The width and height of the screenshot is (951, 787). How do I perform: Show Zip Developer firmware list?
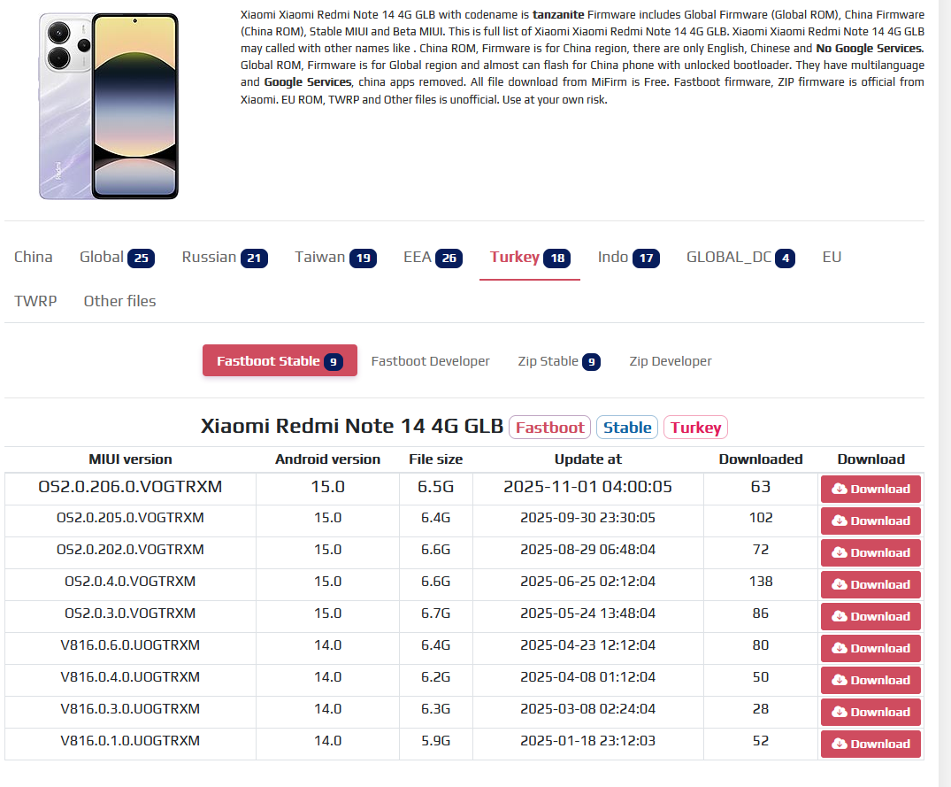tap(671, 361)
